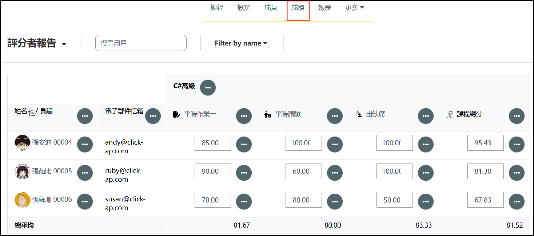Open the 電子郵件信箱 column actions menu
This screenshot has height=236, width=534.
pos(153,116)
